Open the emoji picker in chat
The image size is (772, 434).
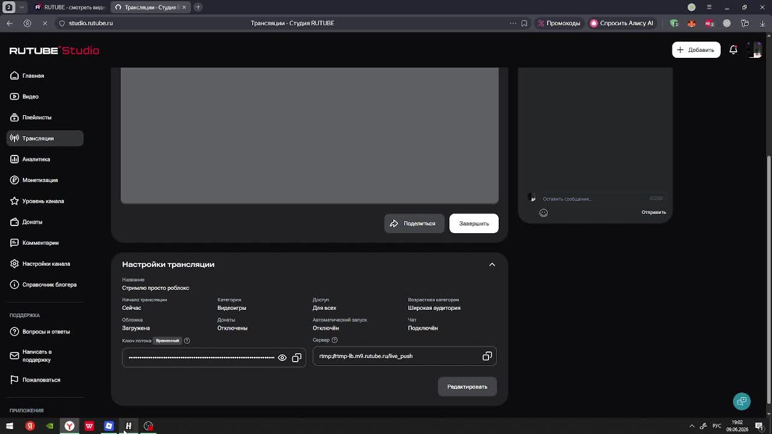(543, 213)
